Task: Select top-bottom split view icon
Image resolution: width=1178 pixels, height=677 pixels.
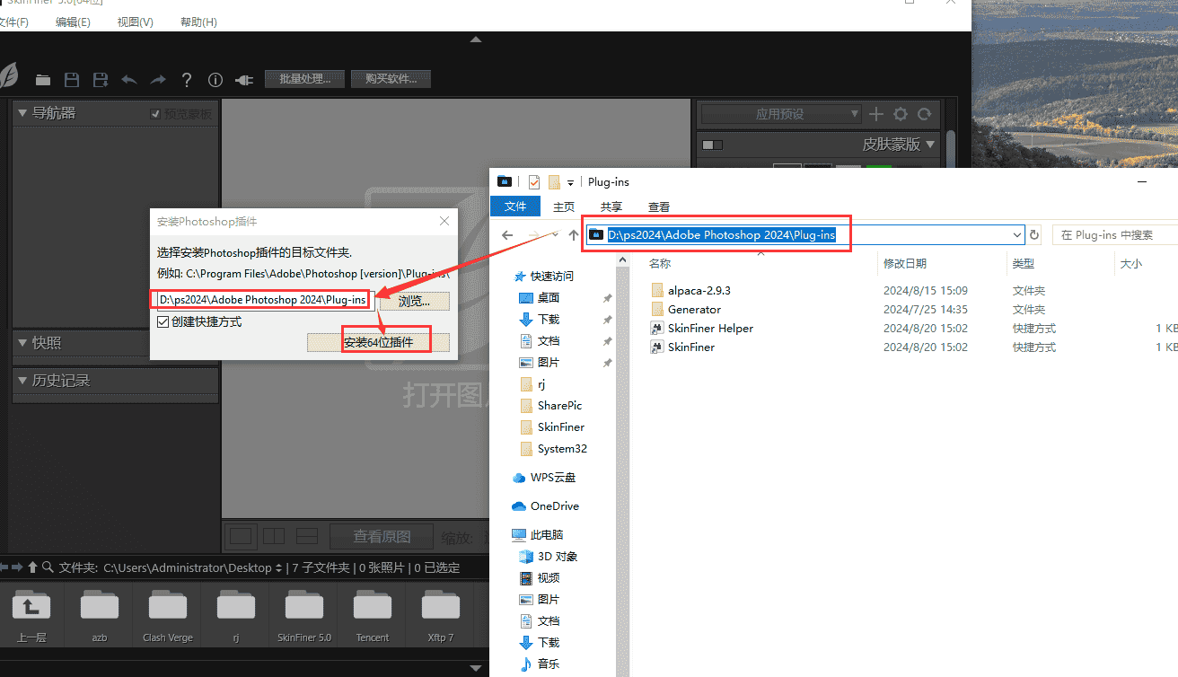Action: click(307, 536)
